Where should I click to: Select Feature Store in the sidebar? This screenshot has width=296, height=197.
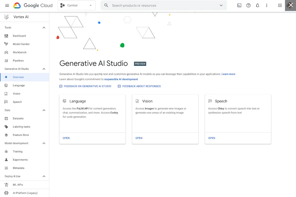(x=25, y=135)
